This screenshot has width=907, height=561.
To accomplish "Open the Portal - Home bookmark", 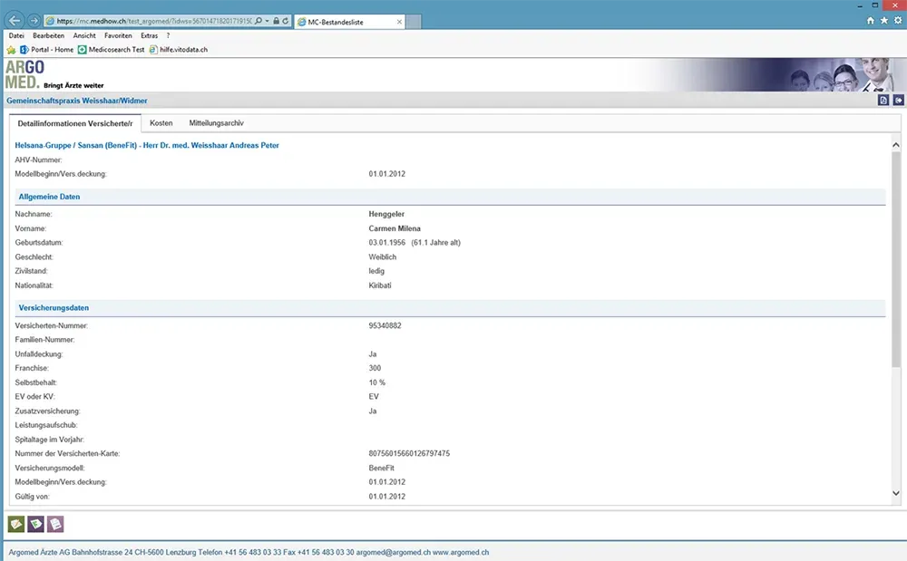I will [47, 50].
